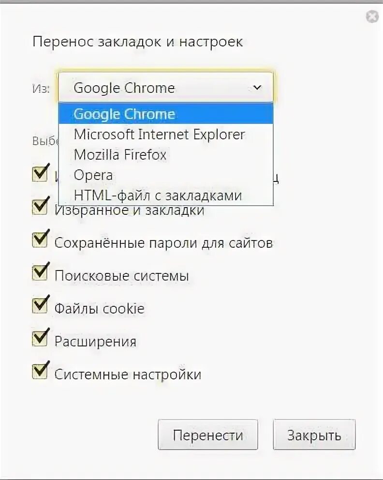Click the Перенести button

[x=208, y=435]
